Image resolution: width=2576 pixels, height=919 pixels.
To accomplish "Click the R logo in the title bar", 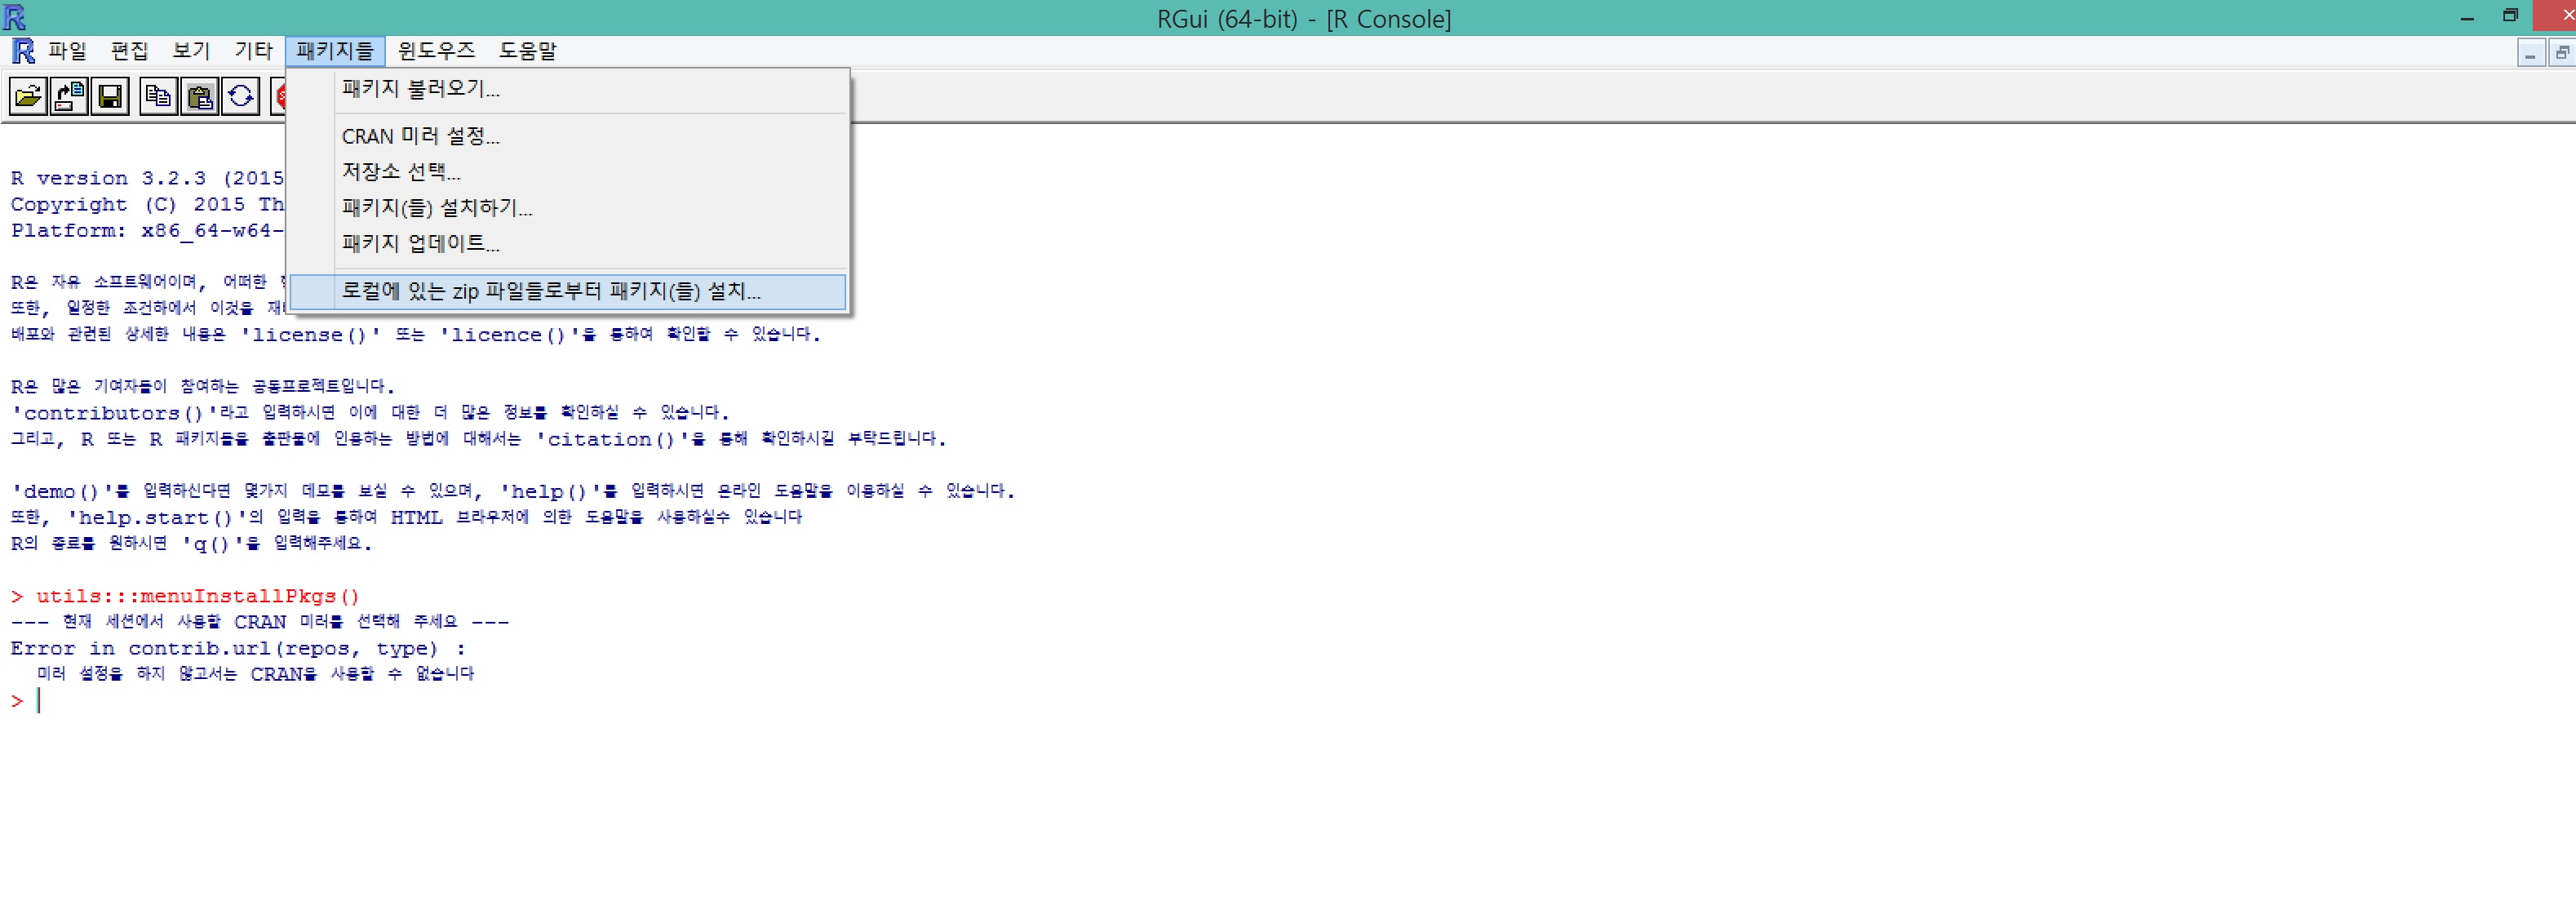I will (14, 16).
